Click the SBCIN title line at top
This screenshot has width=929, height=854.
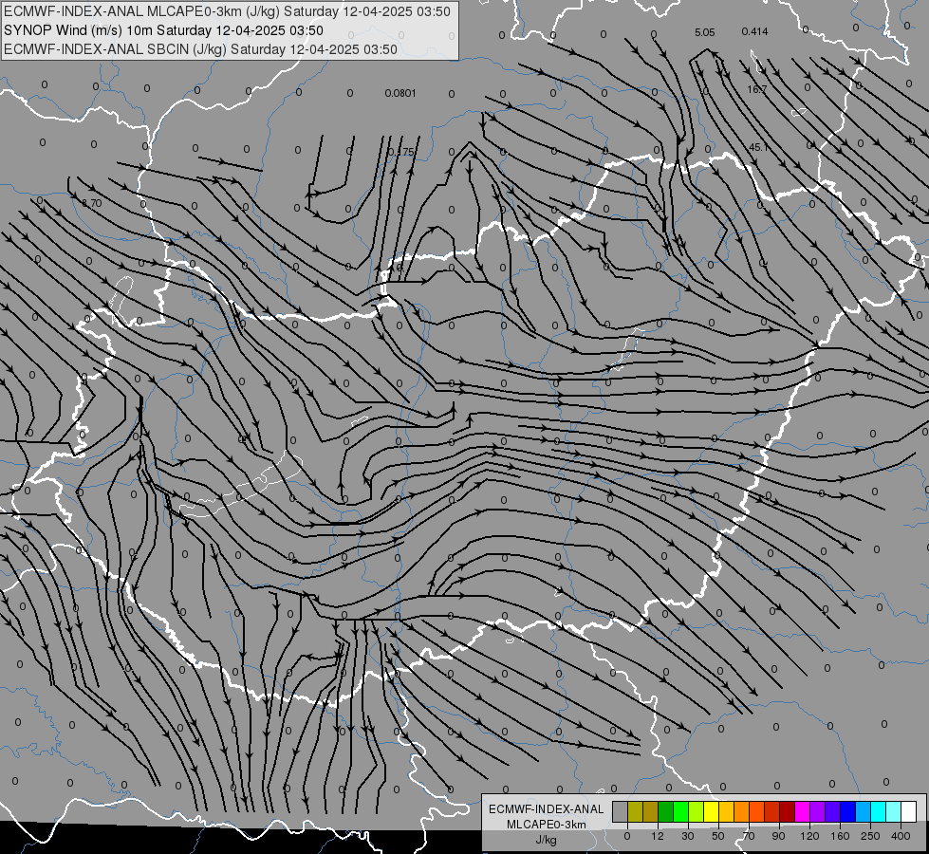click(x=200, y=49)
